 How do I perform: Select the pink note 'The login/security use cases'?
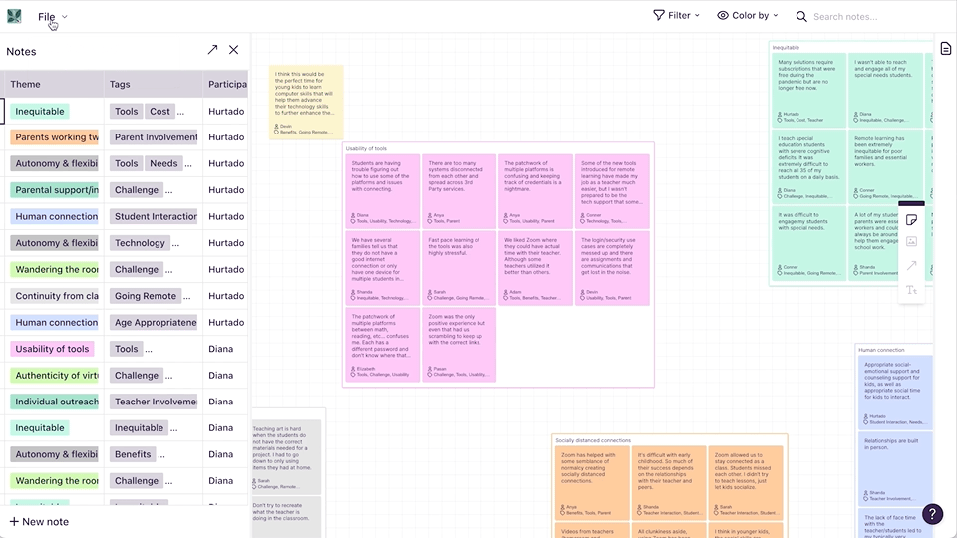coord(612,268)
